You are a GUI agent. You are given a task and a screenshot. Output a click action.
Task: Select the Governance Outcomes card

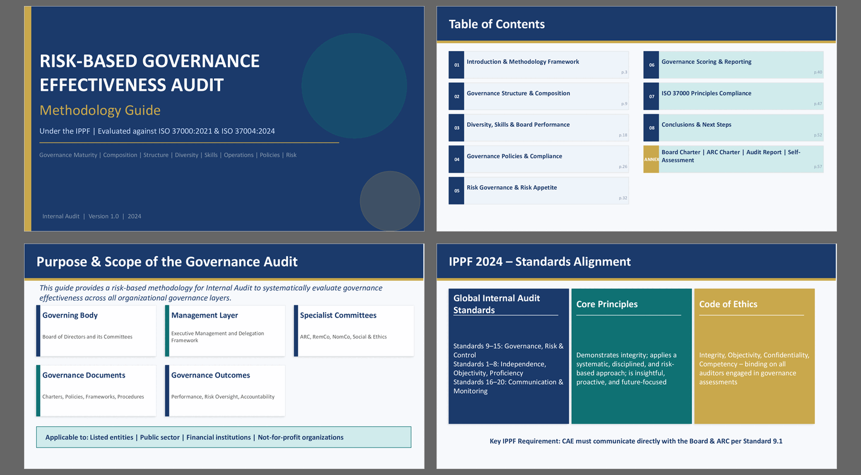click(225, 391)
